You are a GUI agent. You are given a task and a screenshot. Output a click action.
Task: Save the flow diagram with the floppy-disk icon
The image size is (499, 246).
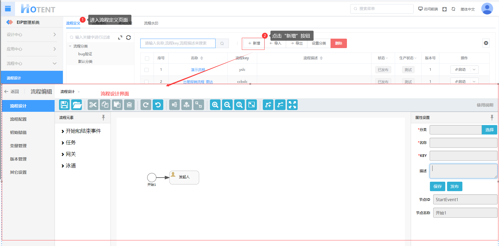tap(64, 105)
